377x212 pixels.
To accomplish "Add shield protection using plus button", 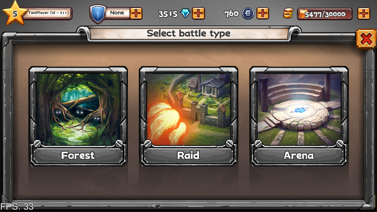I will pos(136,14).
